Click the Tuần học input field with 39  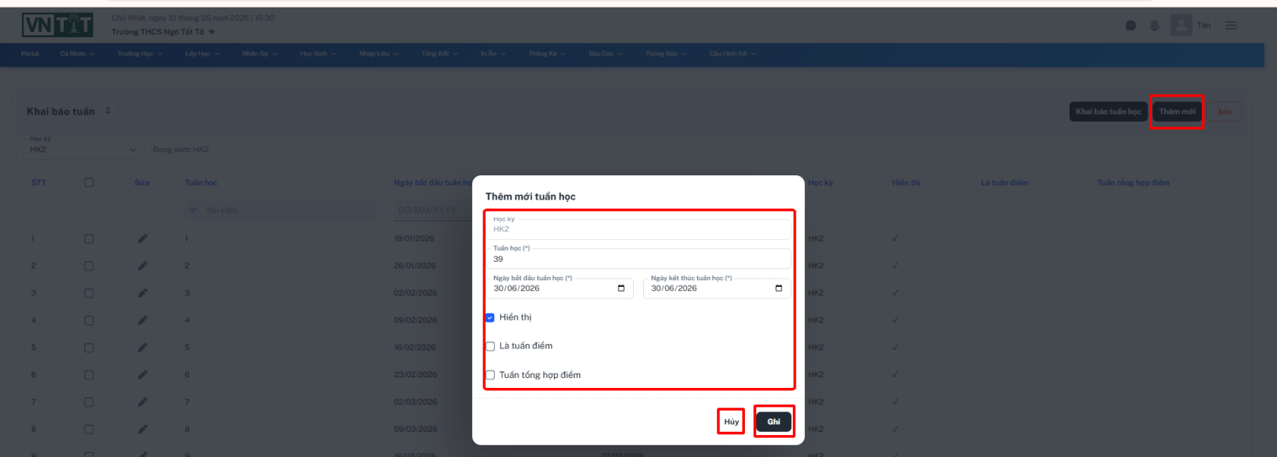pos(638,258)
